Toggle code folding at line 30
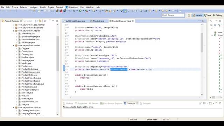 (69, 55)
